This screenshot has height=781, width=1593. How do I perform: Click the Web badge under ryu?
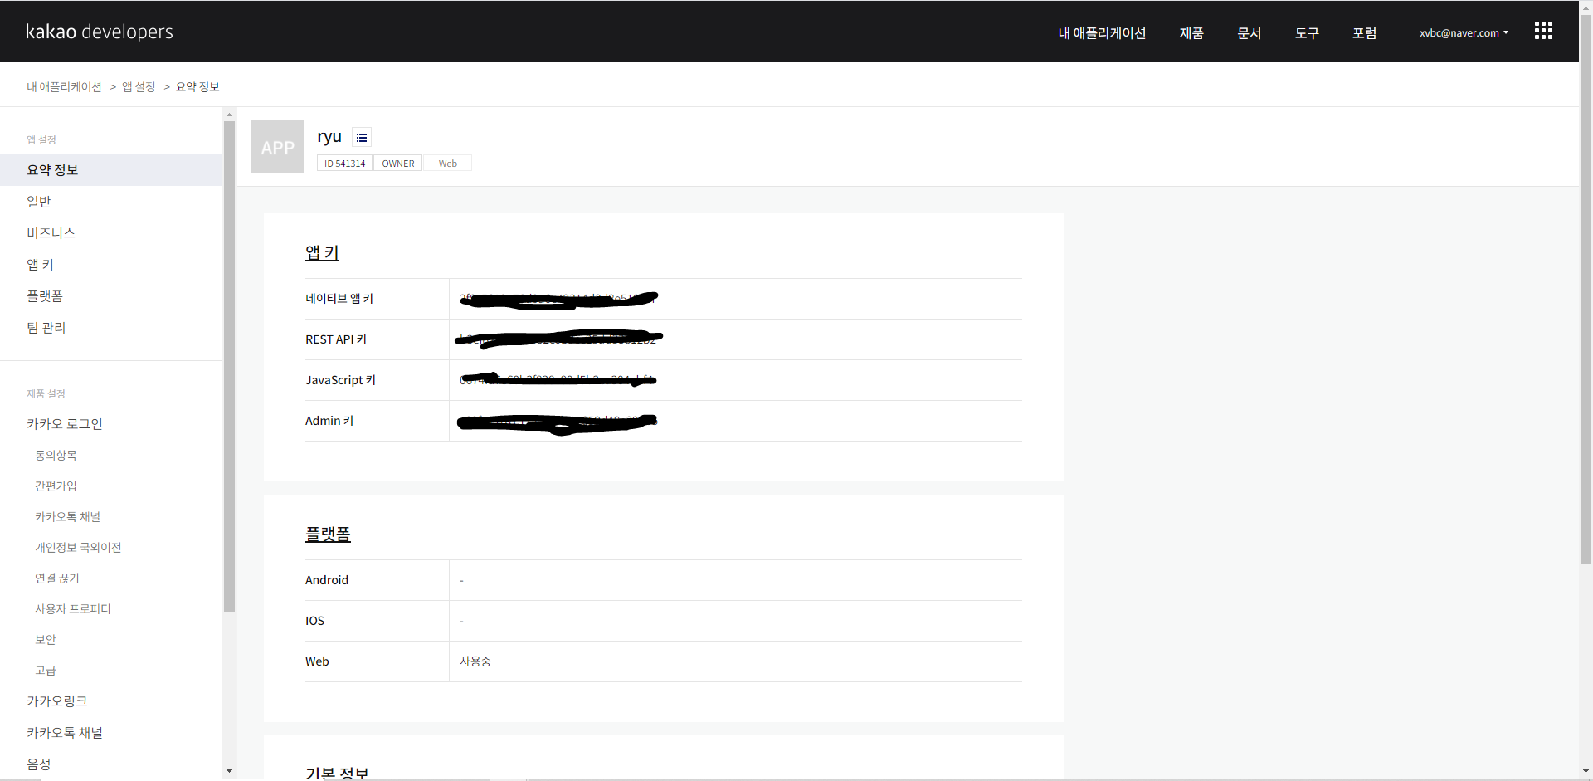coord(448,164)
